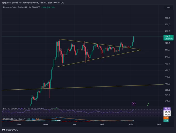This screenshot has height=133, width=176.
Task: Select the LMACD (12, 26, close, 9) legend
Action: [14, 119]
